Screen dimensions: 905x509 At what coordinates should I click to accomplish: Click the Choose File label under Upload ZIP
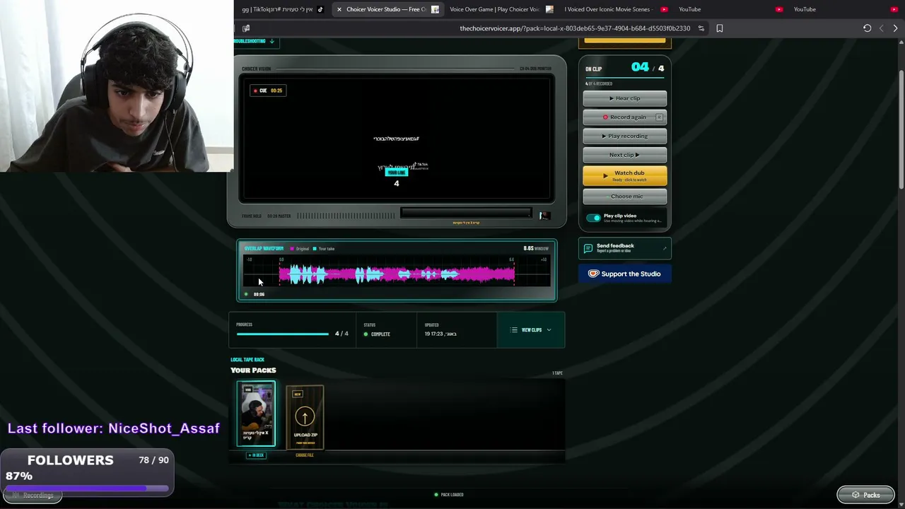pyautogui.click(x=305, y=455)
